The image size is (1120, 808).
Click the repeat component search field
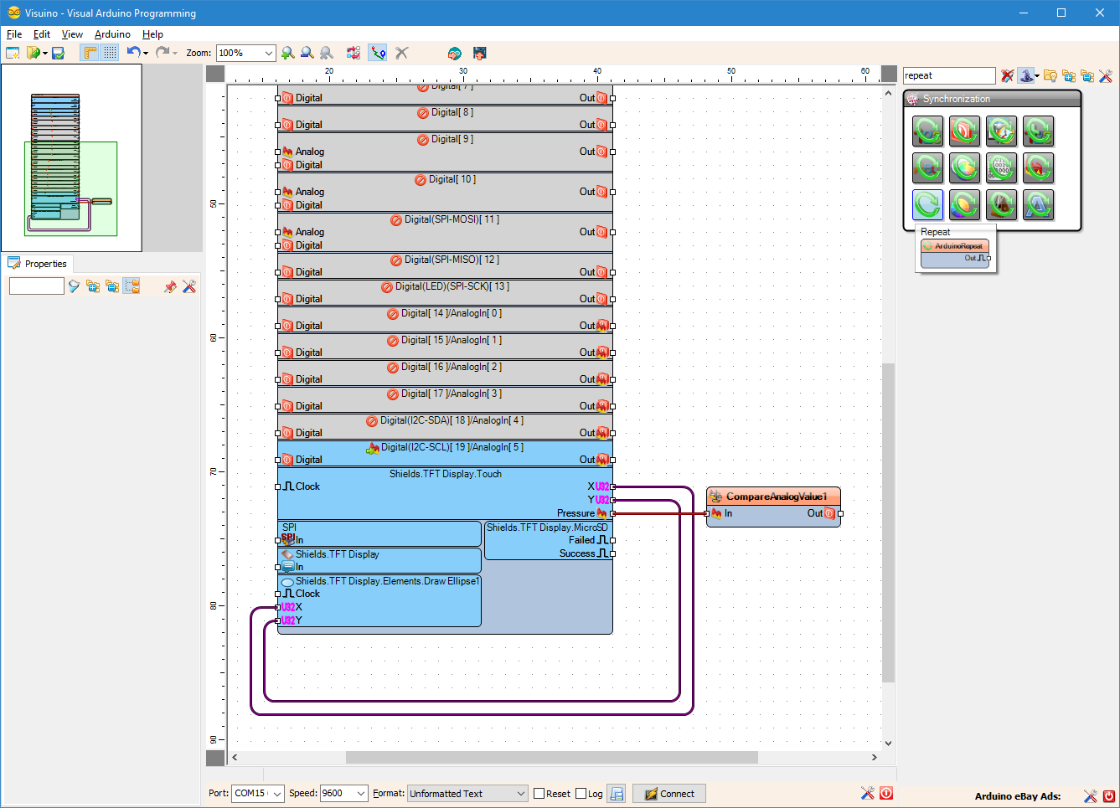click(948, 76)
